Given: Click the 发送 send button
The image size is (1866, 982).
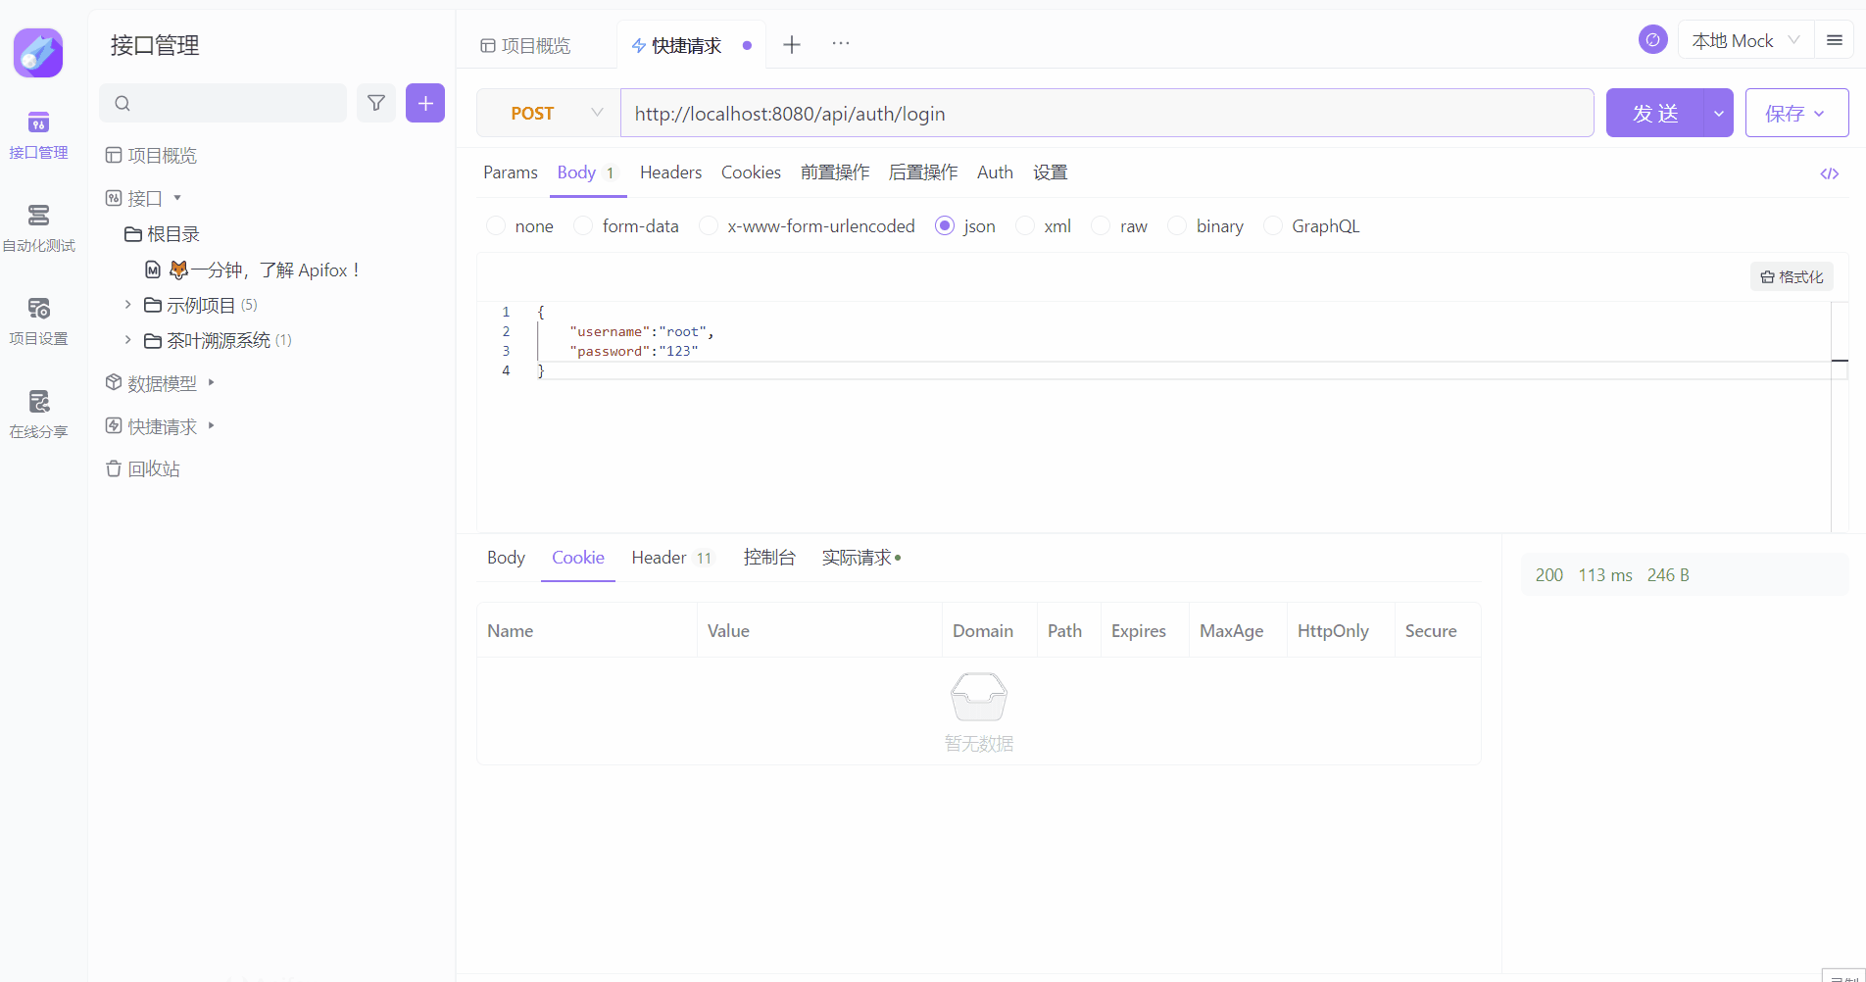Looking at the screenshot, I should (1655, 114).
